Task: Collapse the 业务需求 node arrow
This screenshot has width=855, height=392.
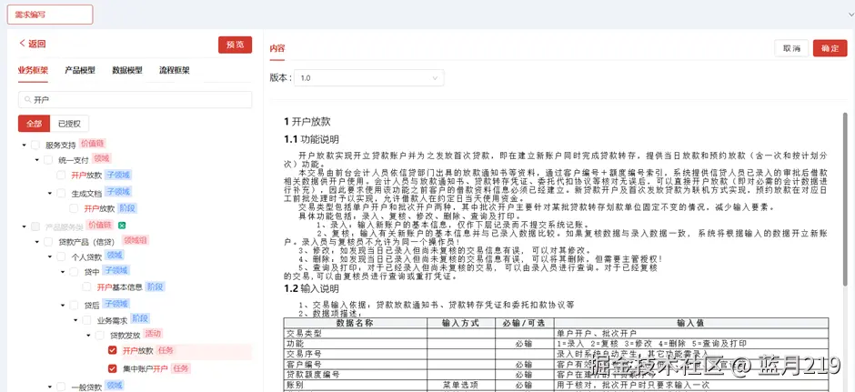Action: [x=75, y=320]
